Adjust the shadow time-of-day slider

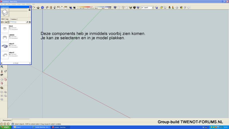pos(103,7)
